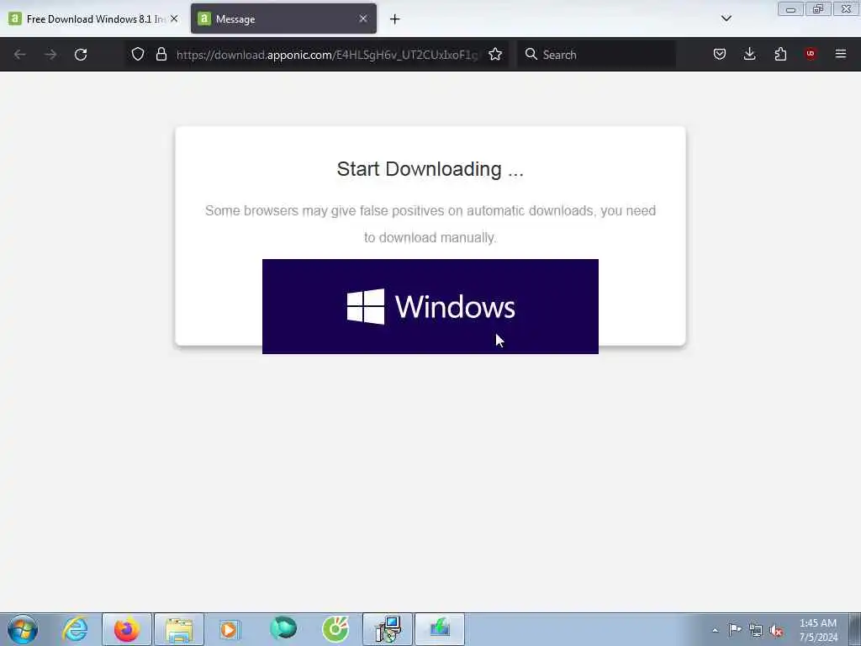Image resolution: width=861 pixels, height=646 pixels.
Task: Open tracking protection shield icon
Action: click(138, 55)
